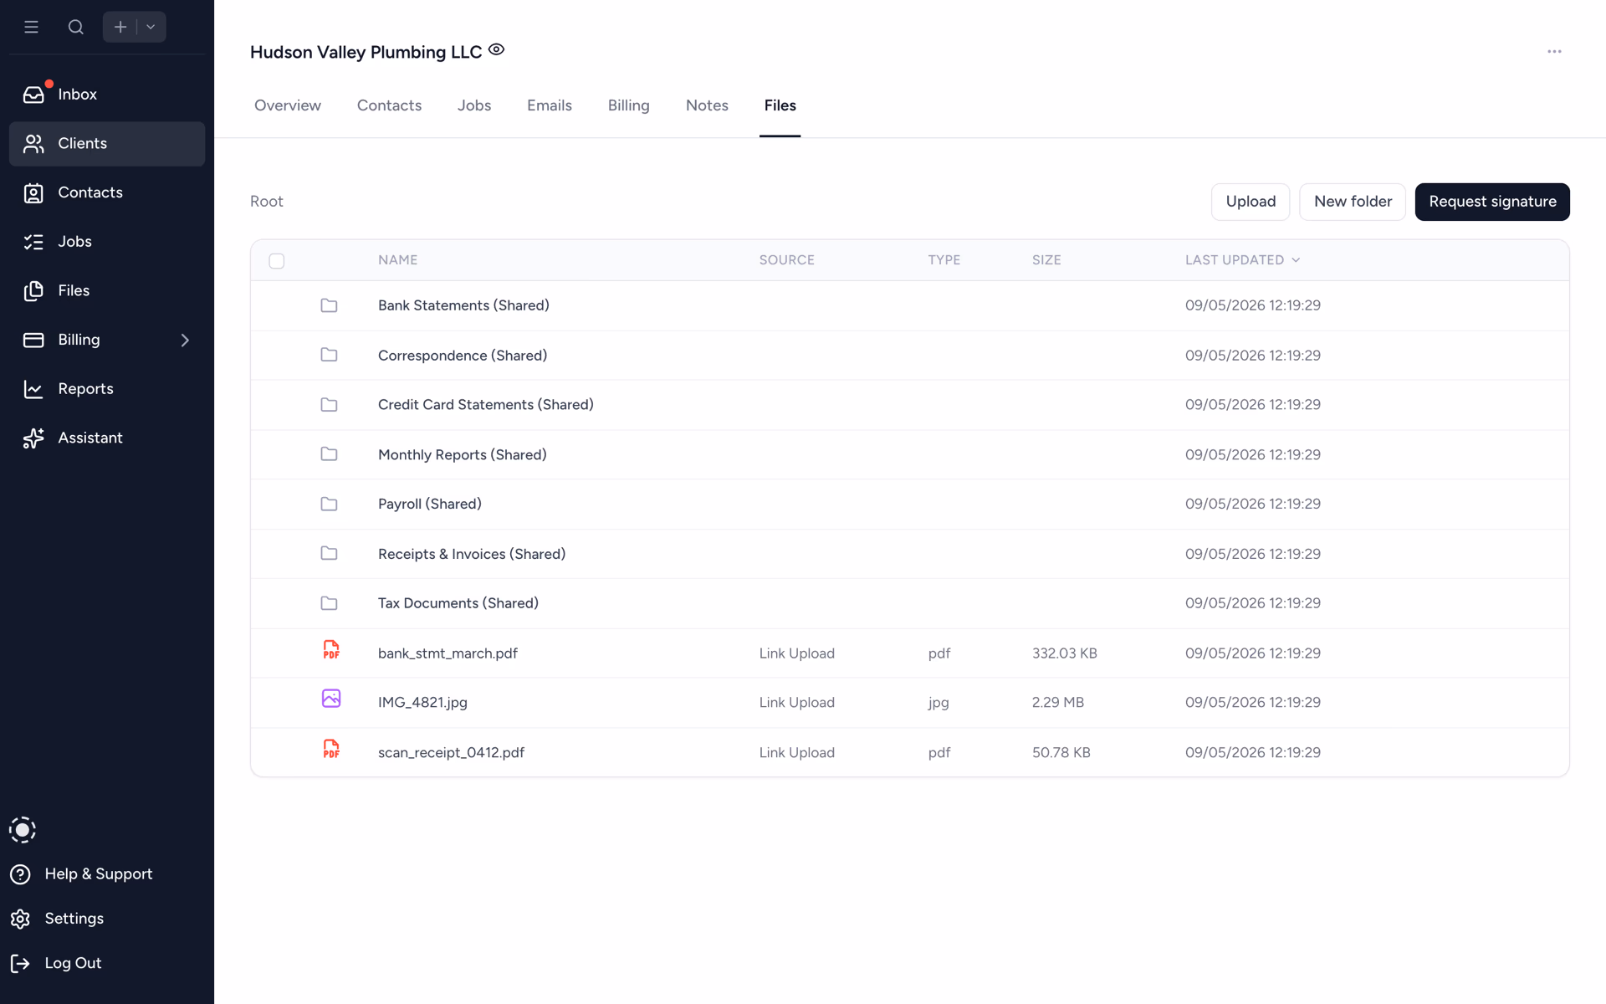Click the Correspondence folder icon

330,355
